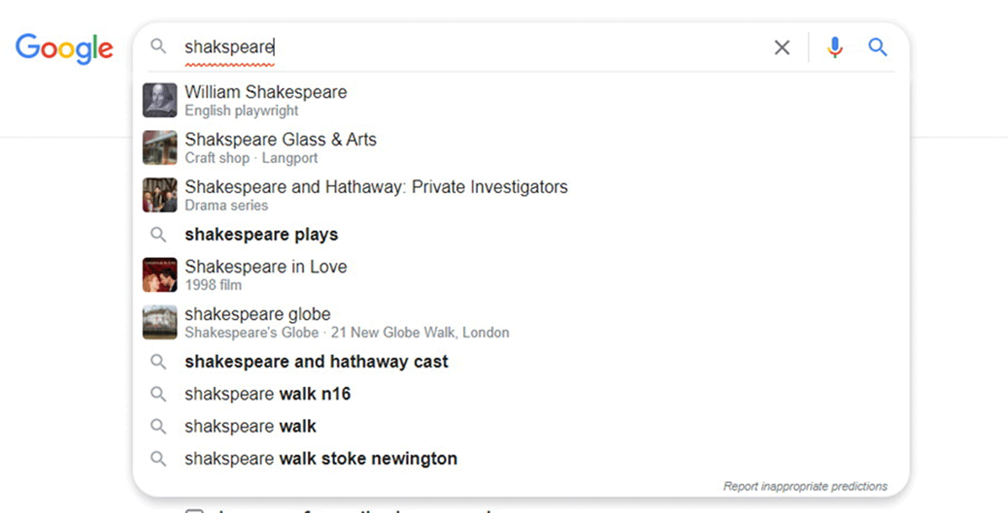Screen dimensions: 1008x513
Task: Click the Shakespeare's Globe building thumbnail
Action: (x=160, y=322)
